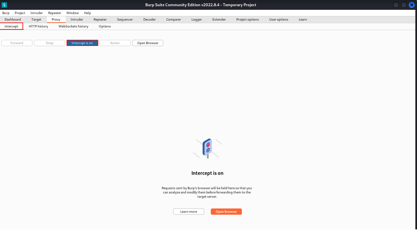Click the Burp Suite logo icon in title bar

4,5
